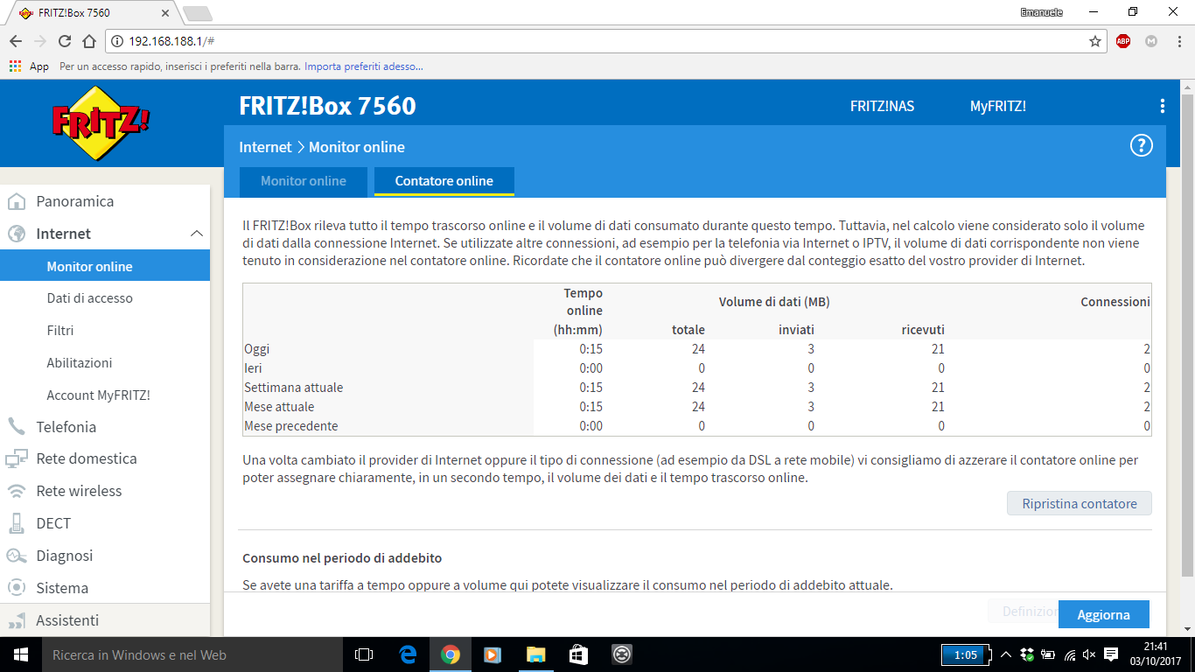Click the Chrome back arrow

16,41
